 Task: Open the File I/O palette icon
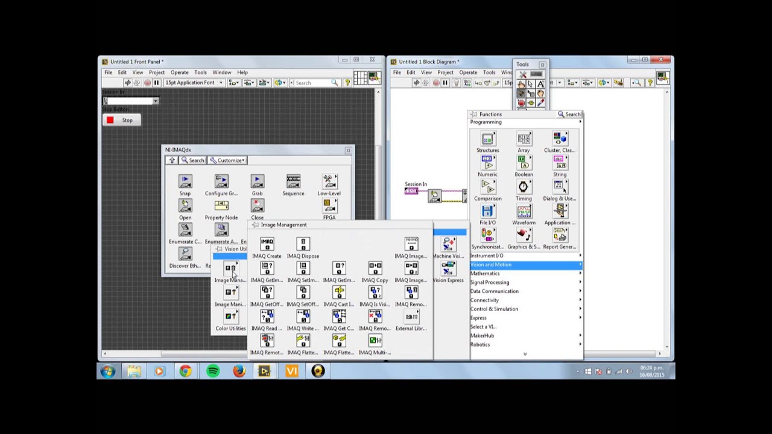(x=488, y=211)
